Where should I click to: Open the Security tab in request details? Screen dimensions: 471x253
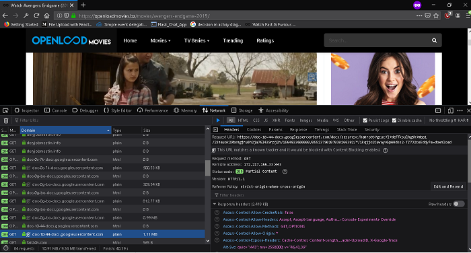point(371,129)
